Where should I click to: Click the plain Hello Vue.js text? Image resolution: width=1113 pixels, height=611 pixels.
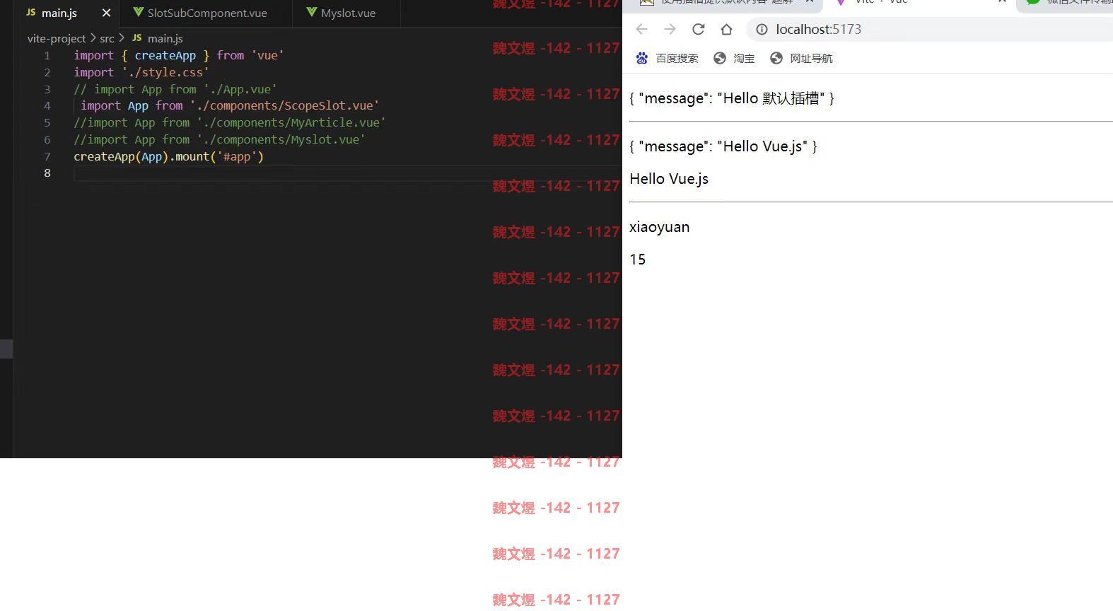(x=669, y=179)
